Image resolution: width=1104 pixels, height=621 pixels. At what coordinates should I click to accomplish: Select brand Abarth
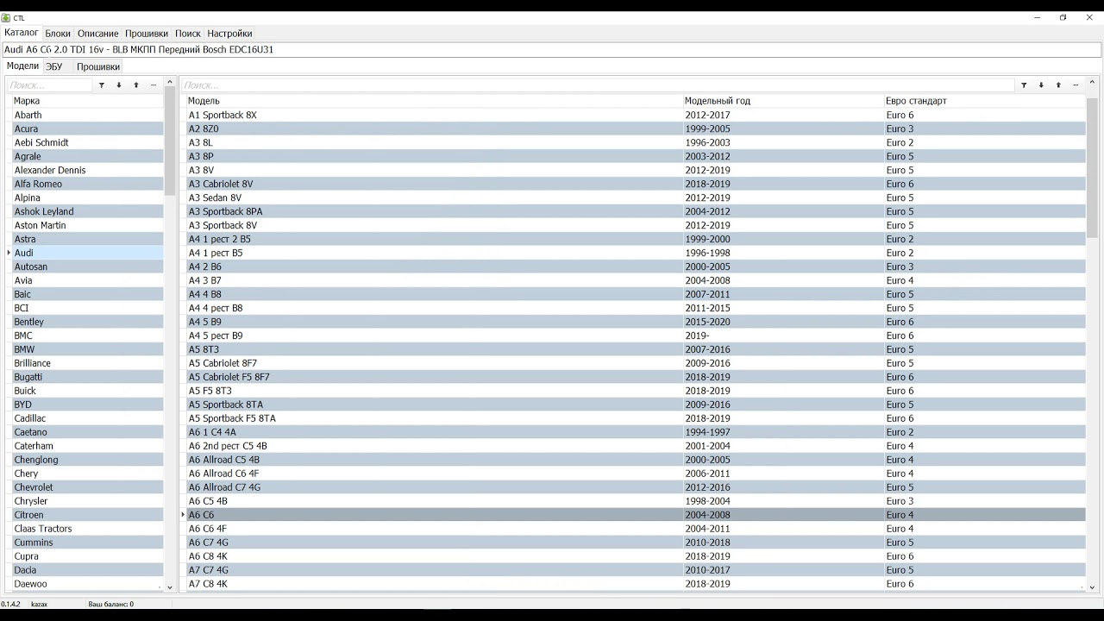point(87,115)
